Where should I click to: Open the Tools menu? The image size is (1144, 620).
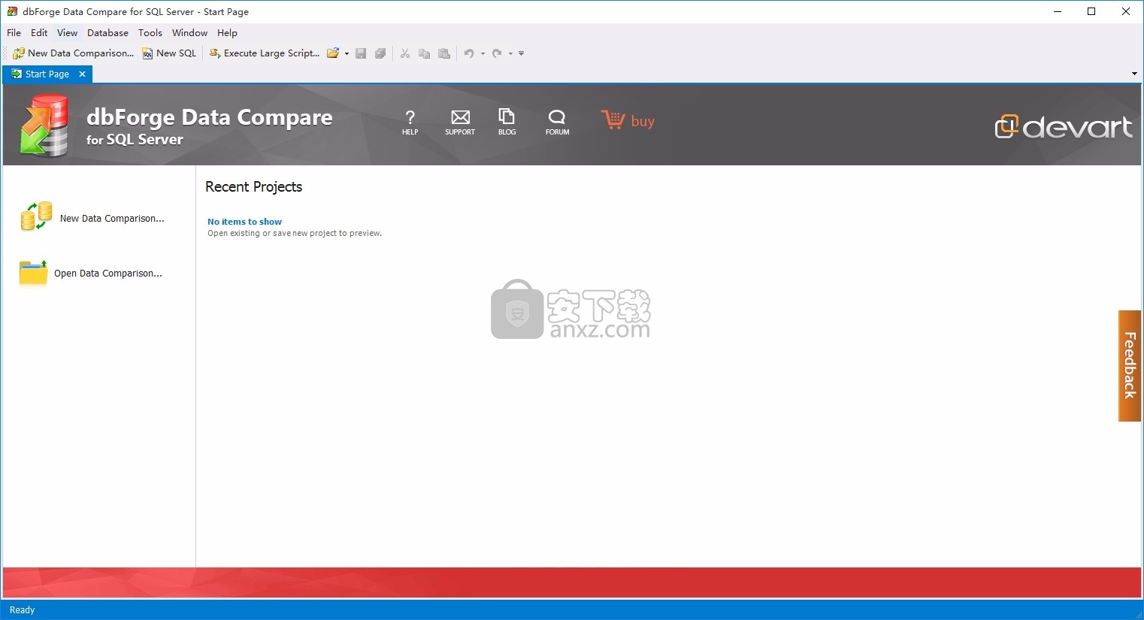(150, 33)
